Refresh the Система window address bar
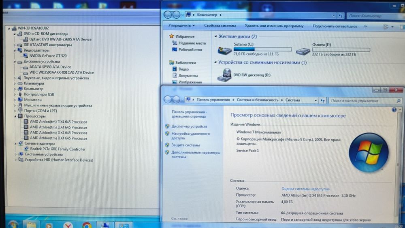Screen dimensions: 405x228 (323, 100)
